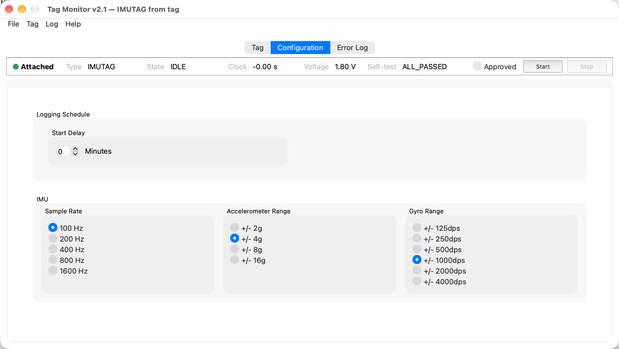Viewport: 619px width, 349px height.
Task: Click the Start button
Action: coord(543,67)
